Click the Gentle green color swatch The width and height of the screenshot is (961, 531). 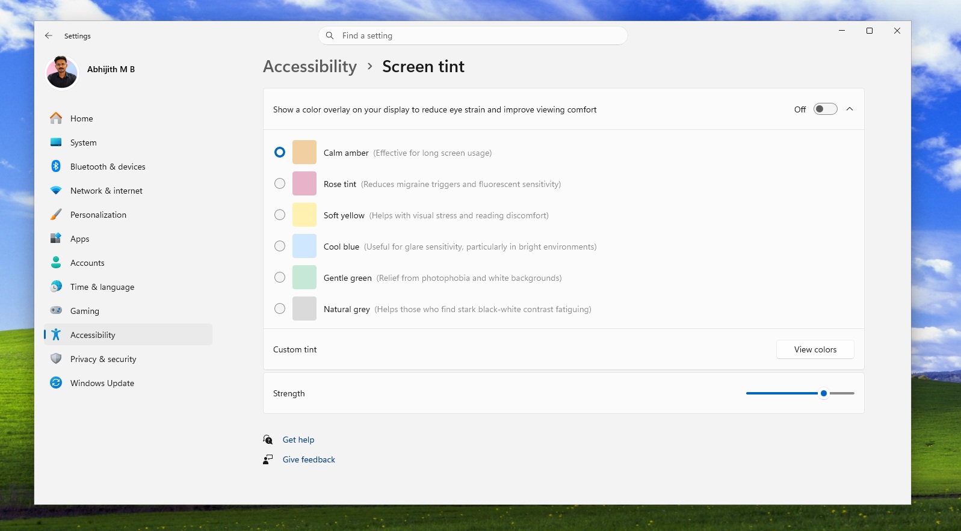304,277
